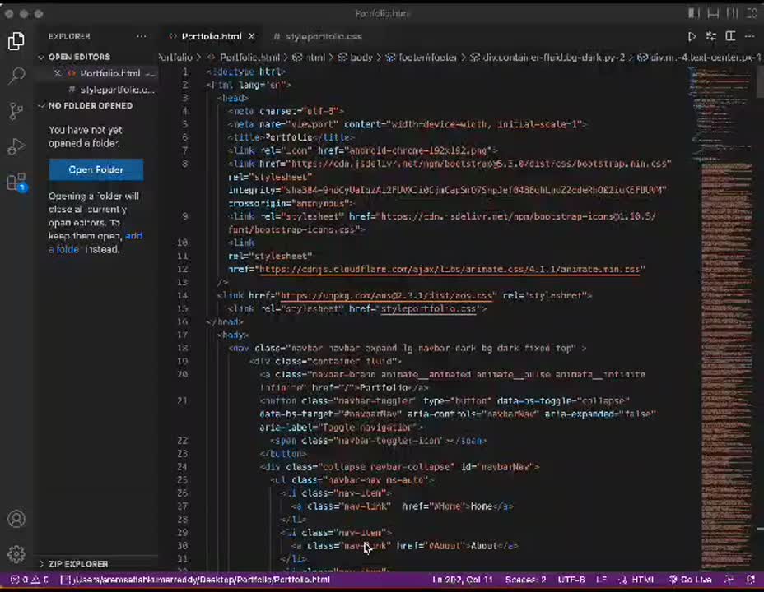Open Explorer more actions ellipsis

click(x=142, y=36)
